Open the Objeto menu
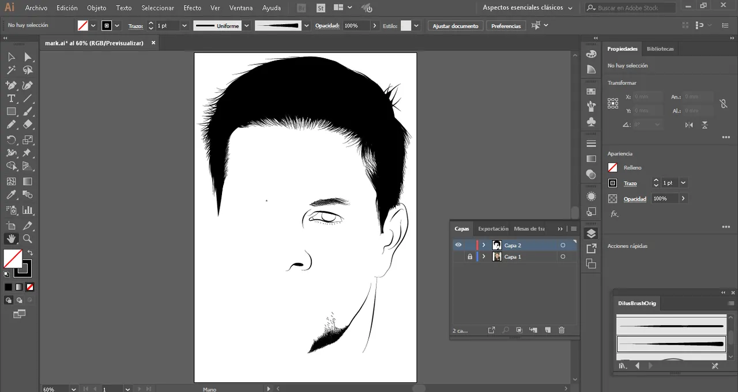The width and height of the screenshot is (738, 392). pyautogui.click(x=96, y=8)
